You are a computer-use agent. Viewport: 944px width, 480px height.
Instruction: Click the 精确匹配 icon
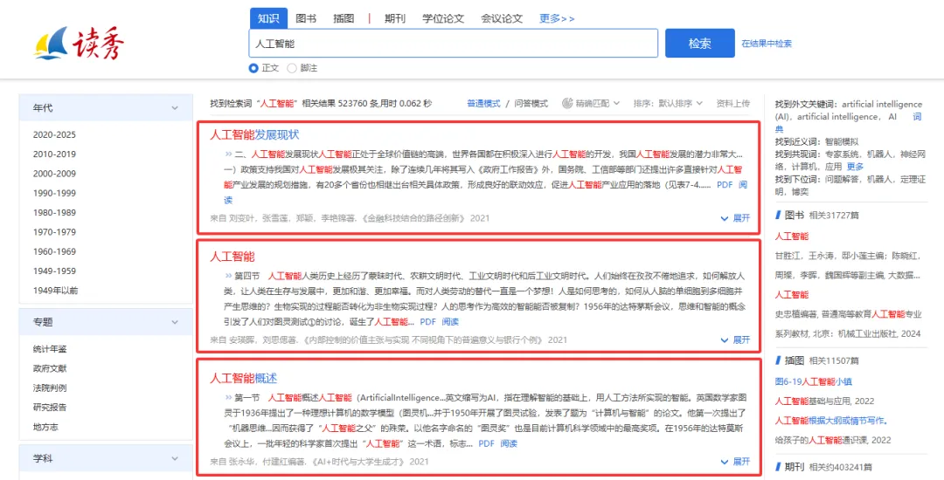[567, 103]
